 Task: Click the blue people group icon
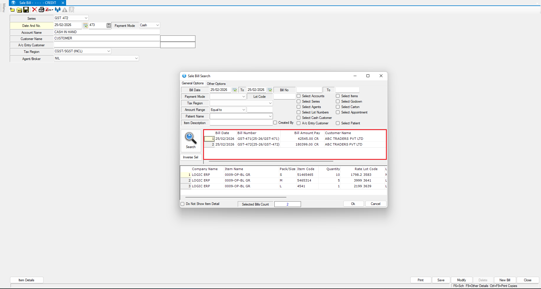click(58, 10)
